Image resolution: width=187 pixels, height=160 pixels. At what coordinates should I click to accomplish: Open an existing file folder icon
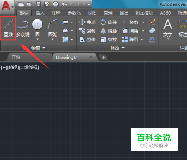coord(30,4)
